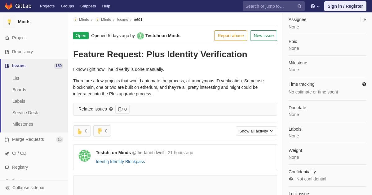The height and width of the screenshot is (195, 372).
Task: Open the Show all activity dropdown
Action: click(256, 131)
